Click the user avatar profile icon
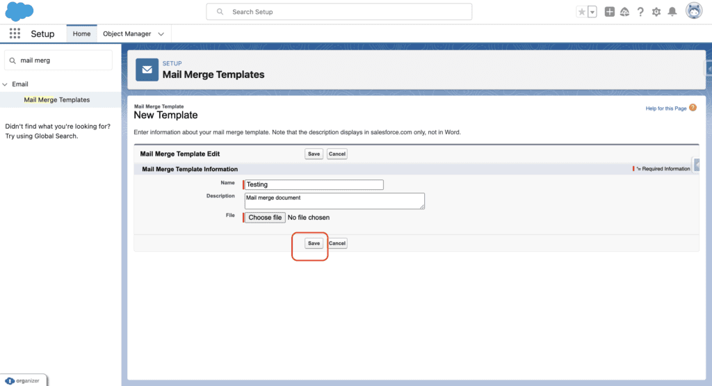Image resolution: width=712 pixels, height=386 pixels. 694,11
